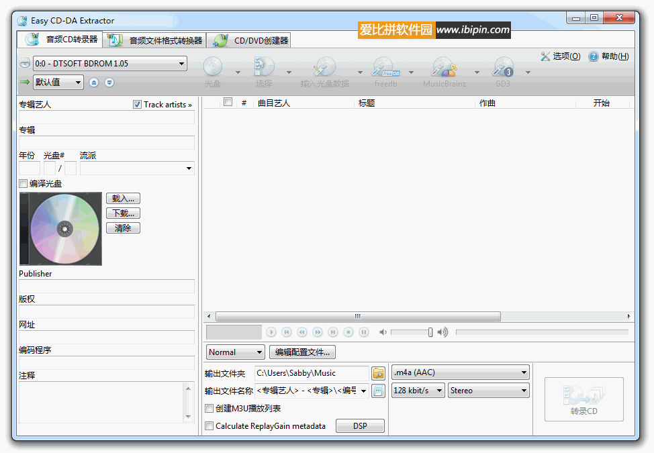Click the 专辑 album input field

pyautogui.click(x=107, y=142)
